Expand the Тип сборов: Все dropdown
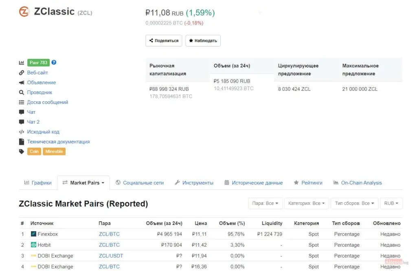The height and width of the screenshot is (271, 417). click(355, 203)
